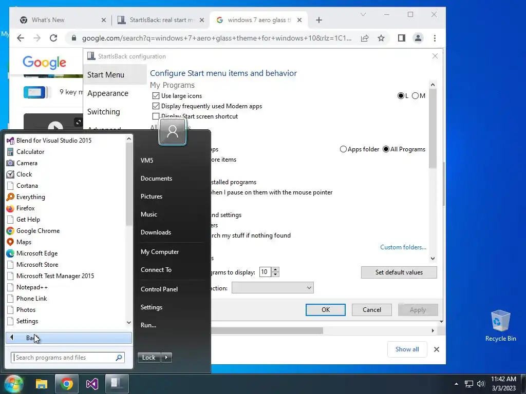
Task: Switch to Chrome on the taskbar
Action: coord(66,384)
